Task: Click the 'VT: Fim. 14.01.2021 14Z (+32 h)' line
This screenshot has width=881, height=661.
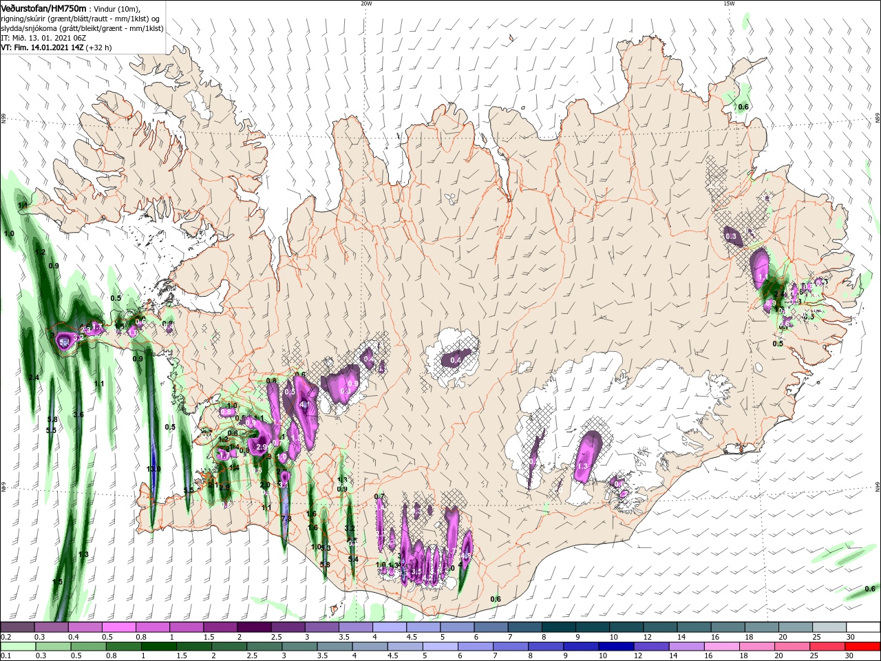Action: pos(56,48)
